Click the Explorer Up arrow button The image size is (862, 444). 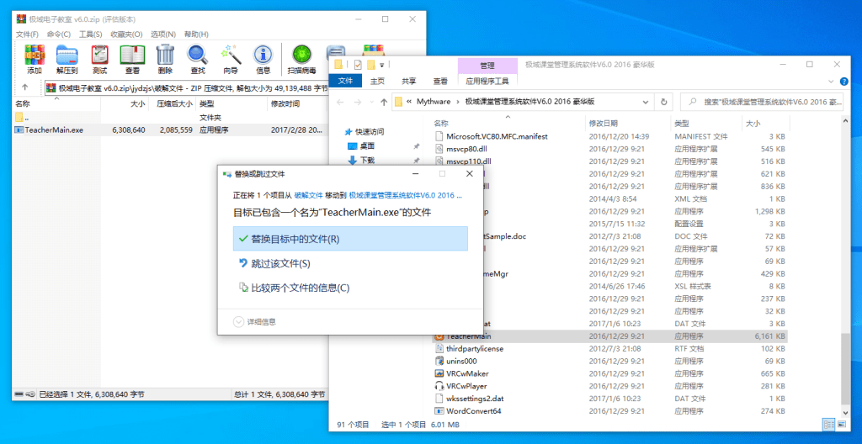(384, 102)
